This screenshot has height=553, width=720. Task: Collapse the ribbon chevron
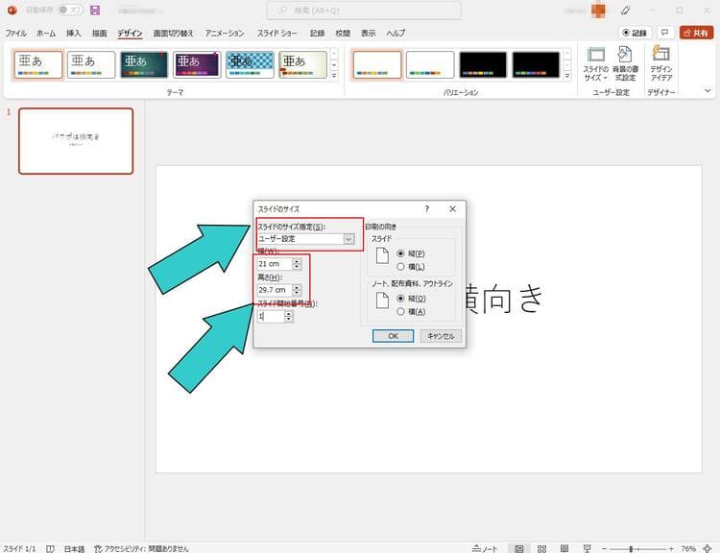pos(708,91)
